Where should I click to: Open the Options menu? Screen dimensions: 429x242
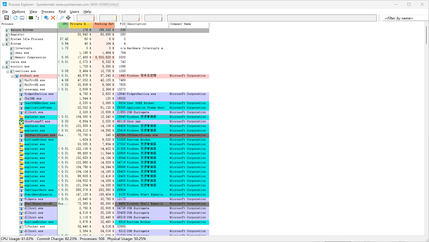tap(18, 12)
